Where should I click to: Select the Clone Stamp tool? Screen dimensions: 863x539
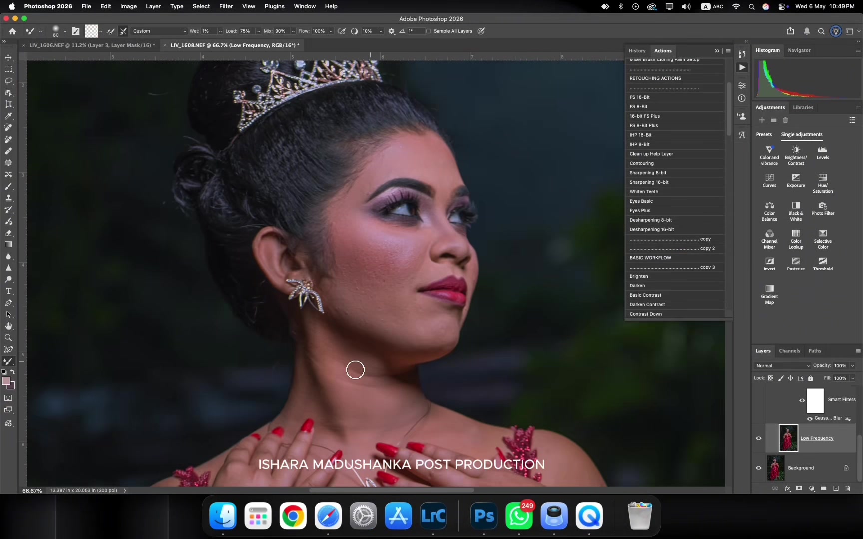click(8, 198)
